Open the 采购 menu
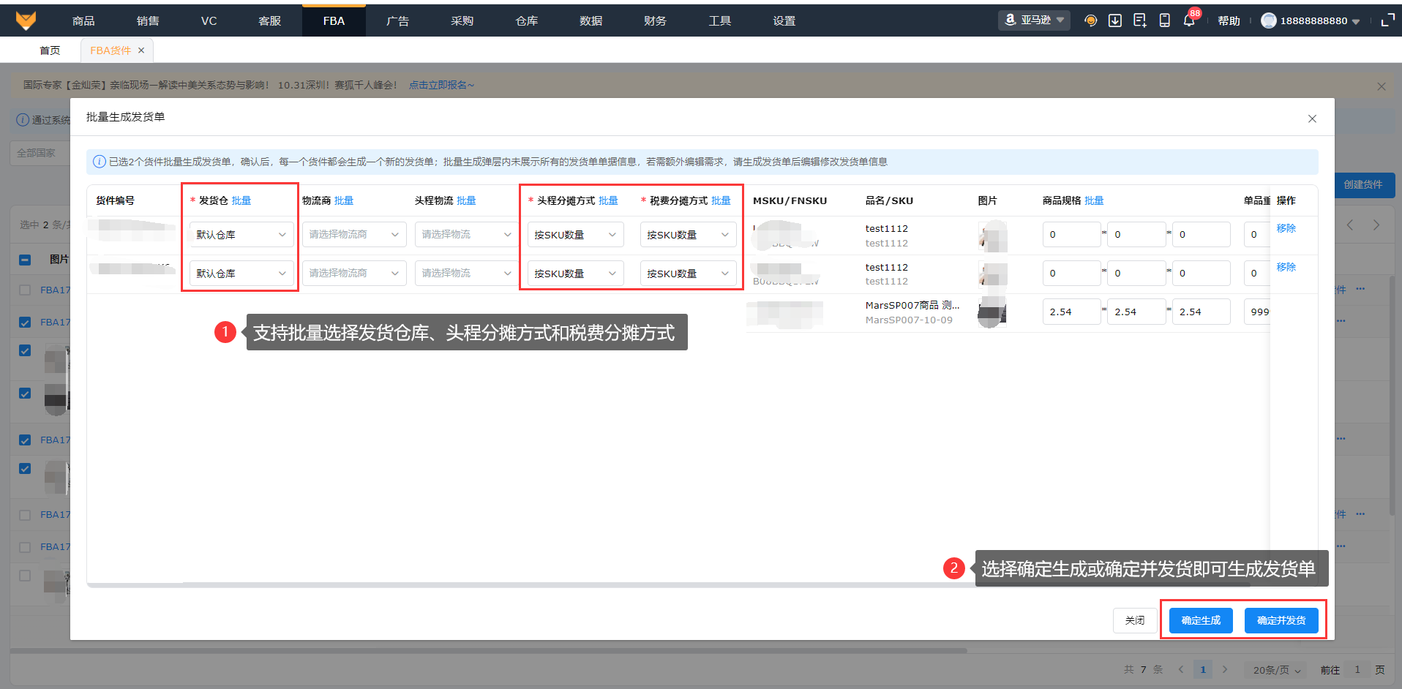This screenshot has width=1402, height=689. [x=462, y=20]
